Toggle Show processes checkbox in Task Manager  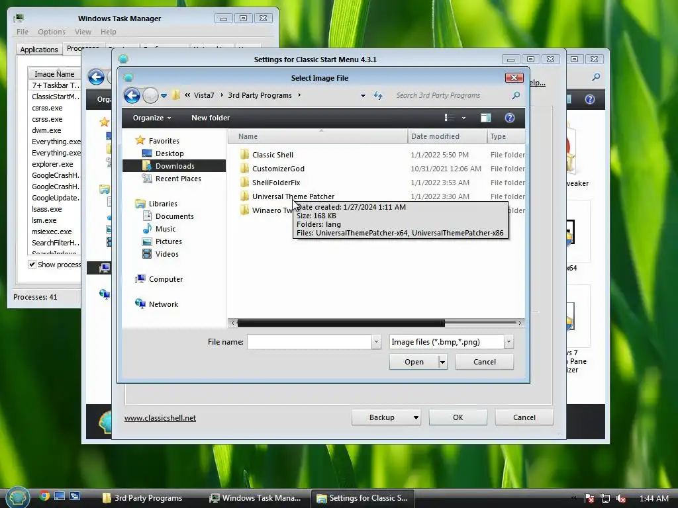coord(32,264)
